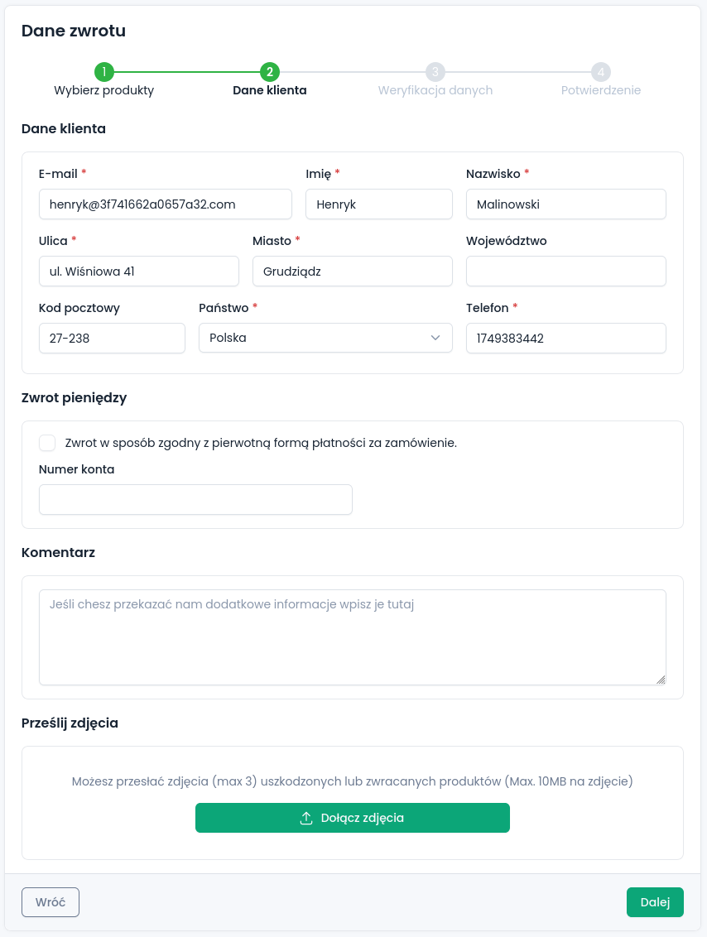707x937 pixels.
Task: Return to Wybierz produkty step label
Action: 104,90
